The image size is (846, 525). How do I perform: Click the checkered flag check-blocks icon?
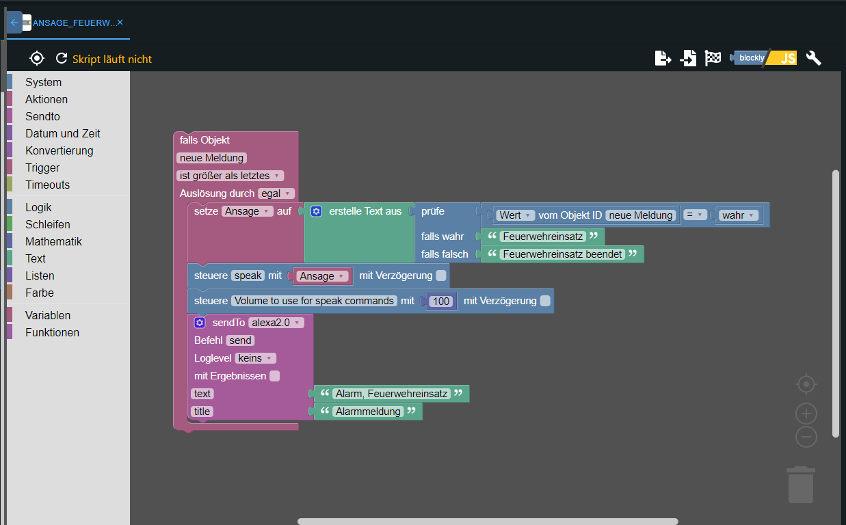point(713,58)
